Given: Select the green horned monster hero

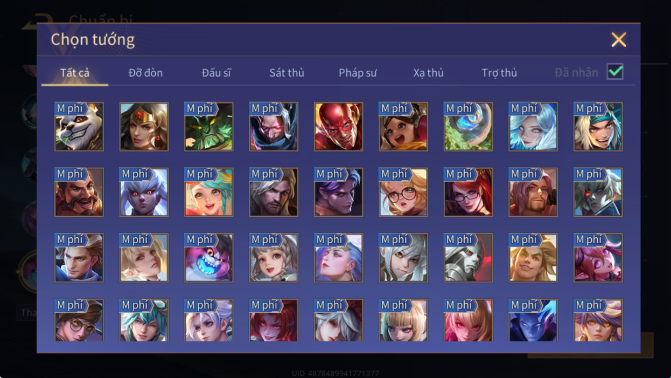Looking at the screenshot, I should coord(209,127).
